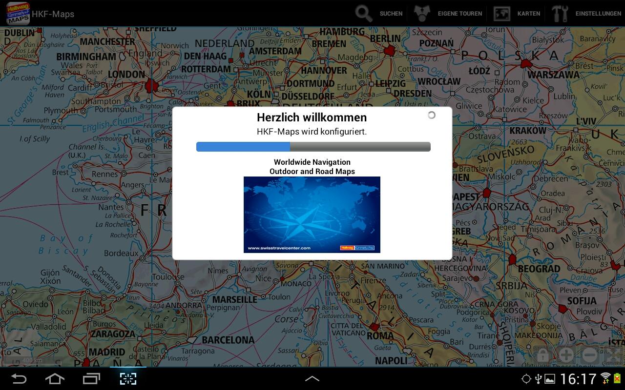Expand the bottom panel chevron

coord(312,378)
